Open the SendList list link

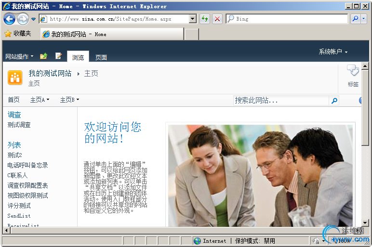point(19,216)
